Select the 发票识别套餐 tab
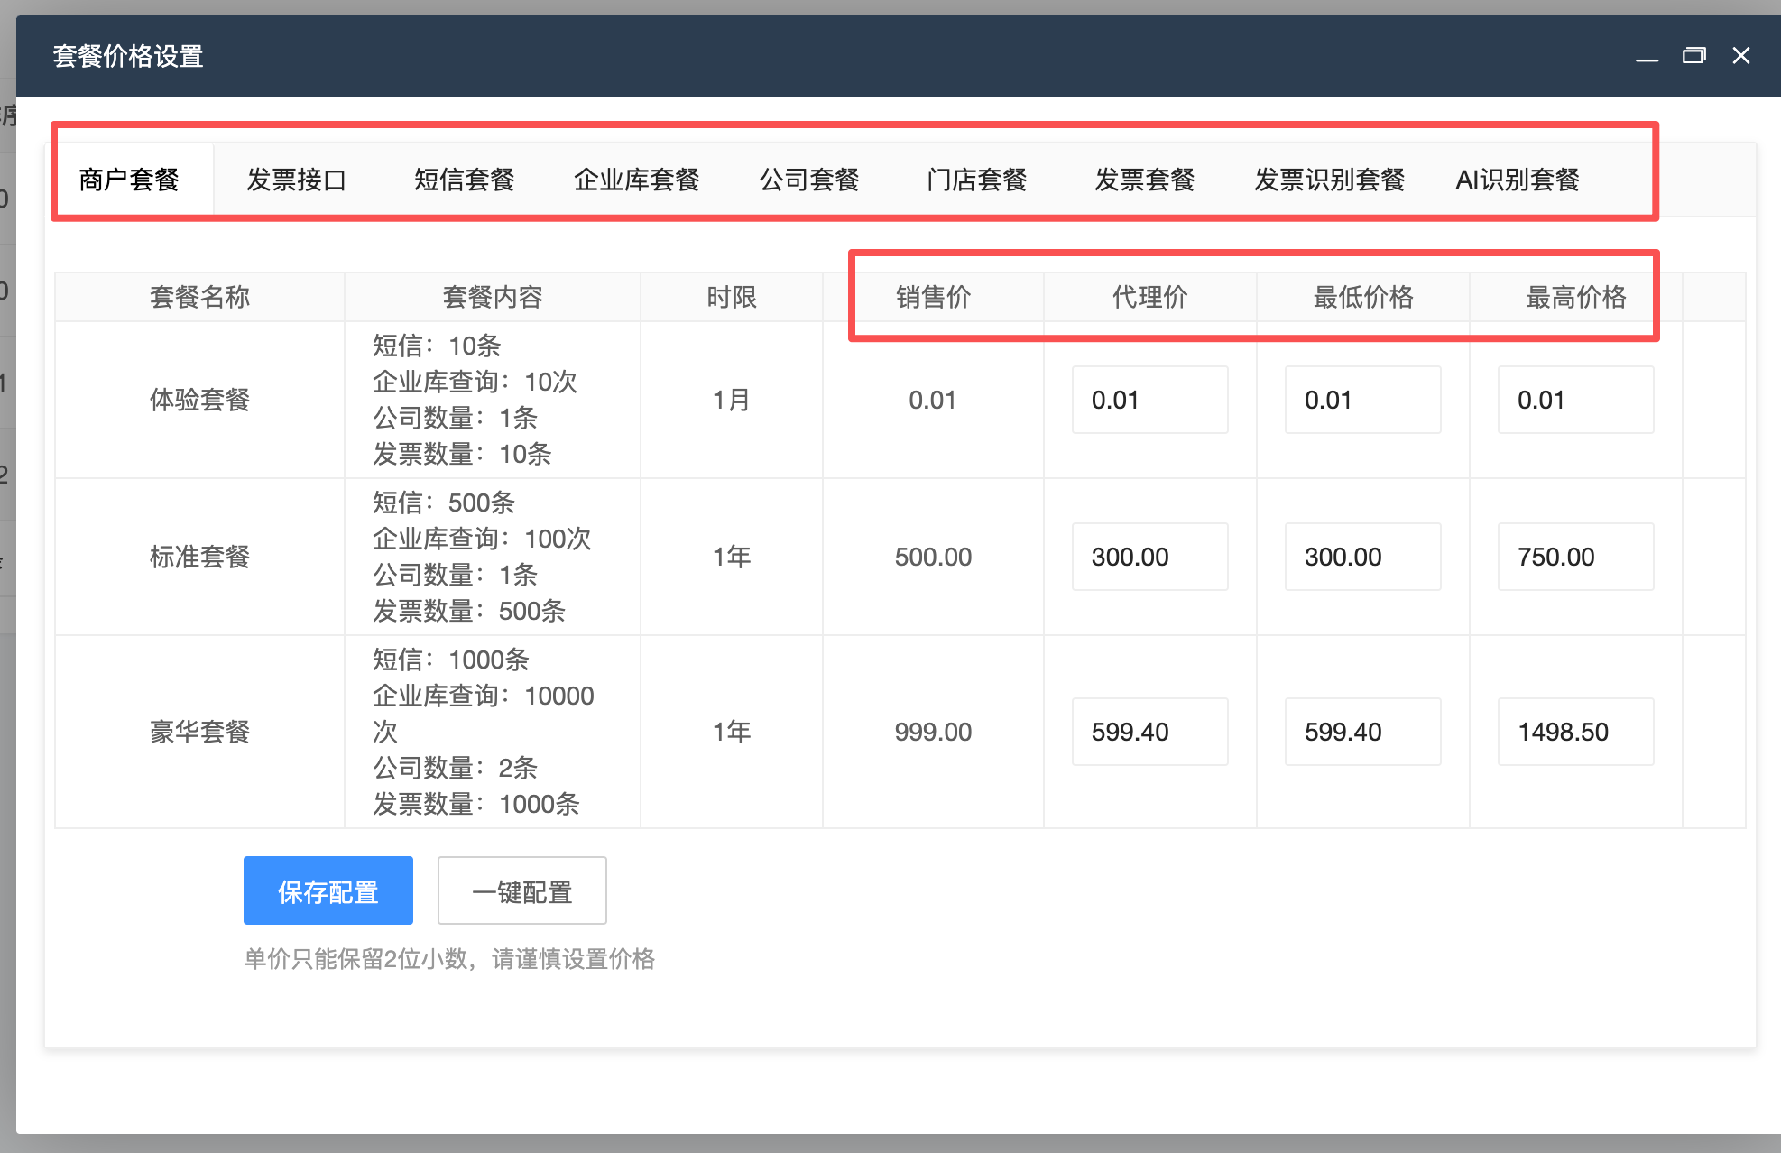This screenshot has height=1153, width=1781. 1329,180
